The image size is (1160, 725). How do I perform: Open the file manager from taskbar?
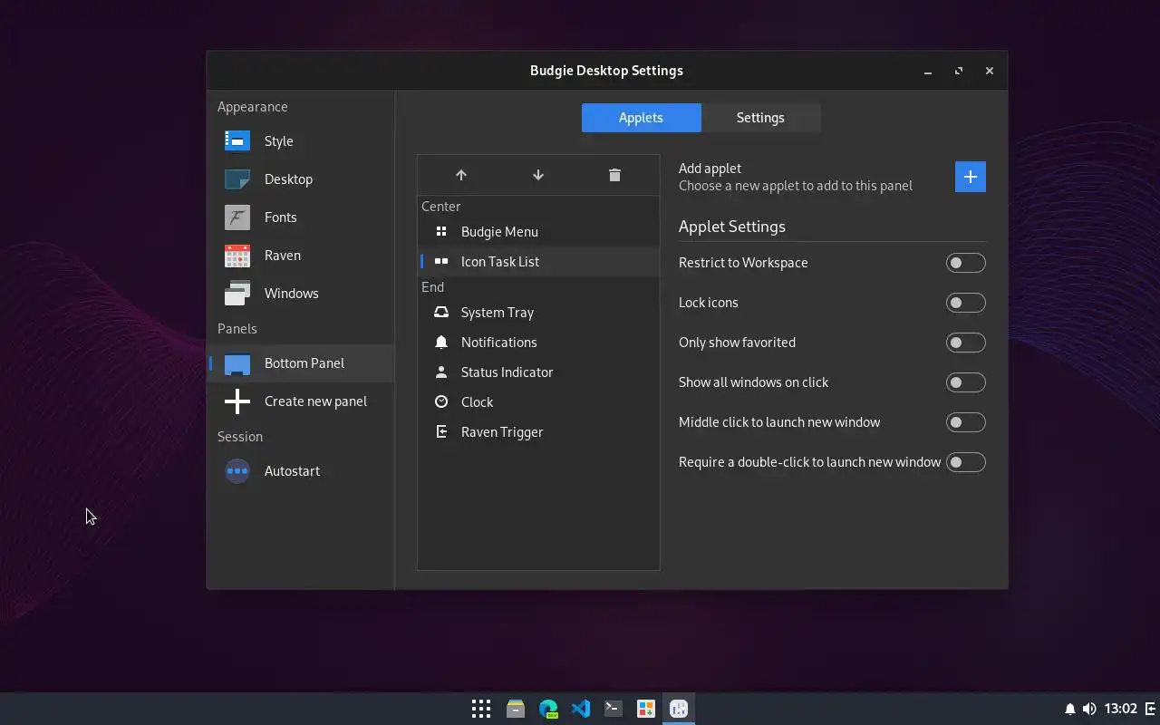point(516,709)
